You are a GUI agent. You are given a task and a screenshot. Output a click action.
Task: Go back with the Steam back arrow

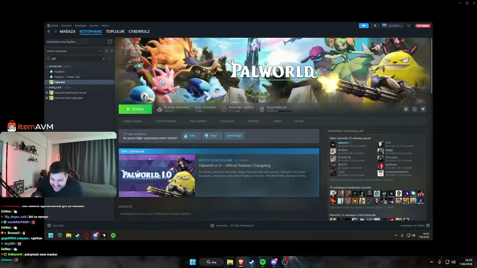[49, 32]
